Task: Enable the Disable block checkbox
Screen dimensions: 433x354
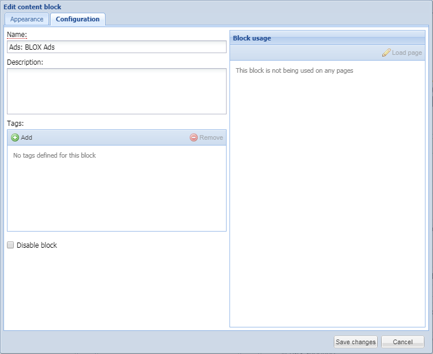Action: coord(10,245)
